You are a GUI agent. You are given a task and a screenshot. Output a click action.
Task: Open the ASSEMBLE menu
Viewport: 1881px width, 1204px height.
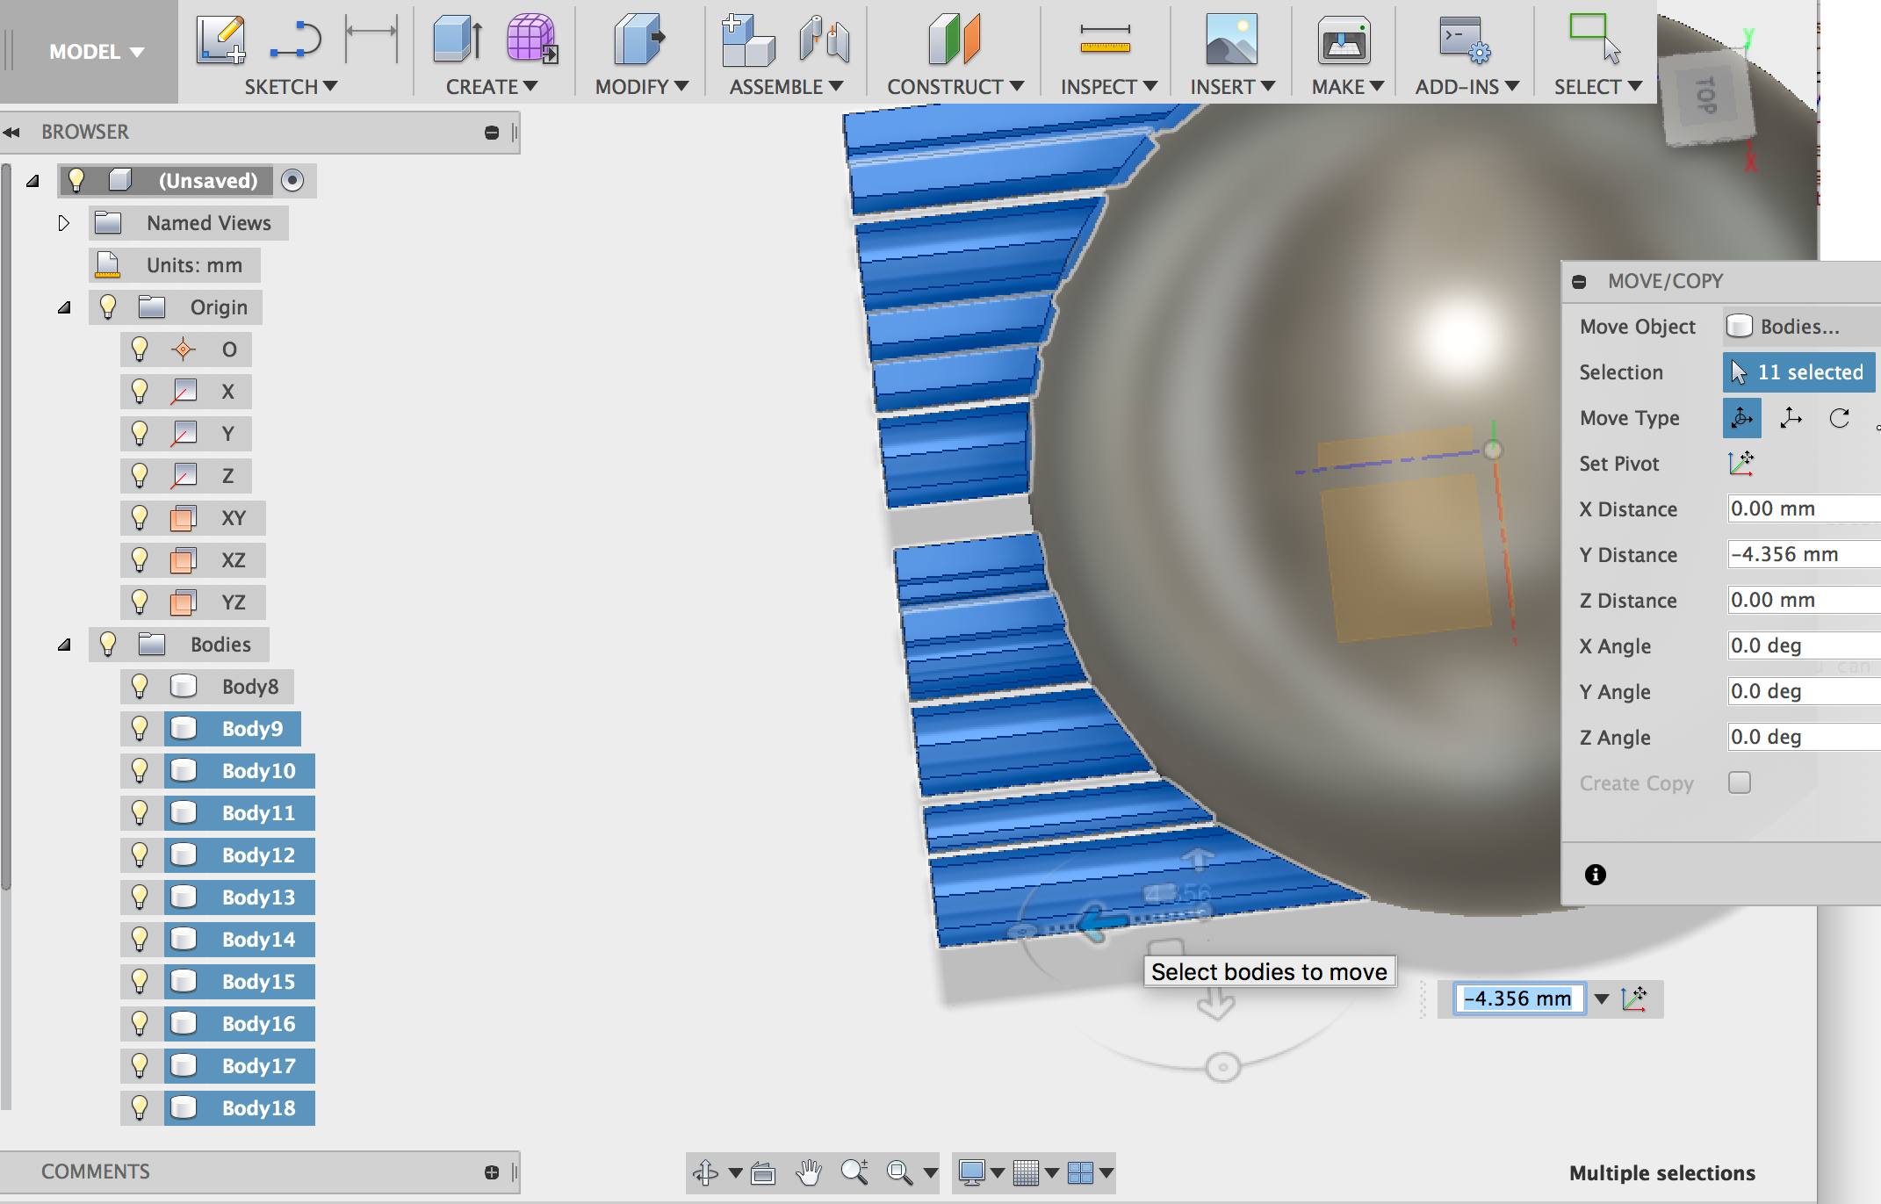[786, 87]
